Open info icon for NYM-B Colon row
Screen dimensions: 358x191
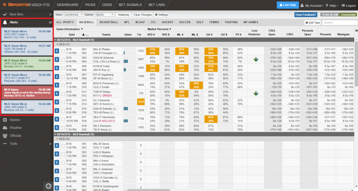57,68
